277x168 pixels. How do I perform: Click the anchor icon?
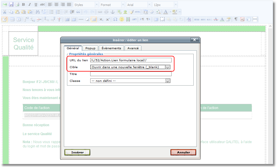113,12
